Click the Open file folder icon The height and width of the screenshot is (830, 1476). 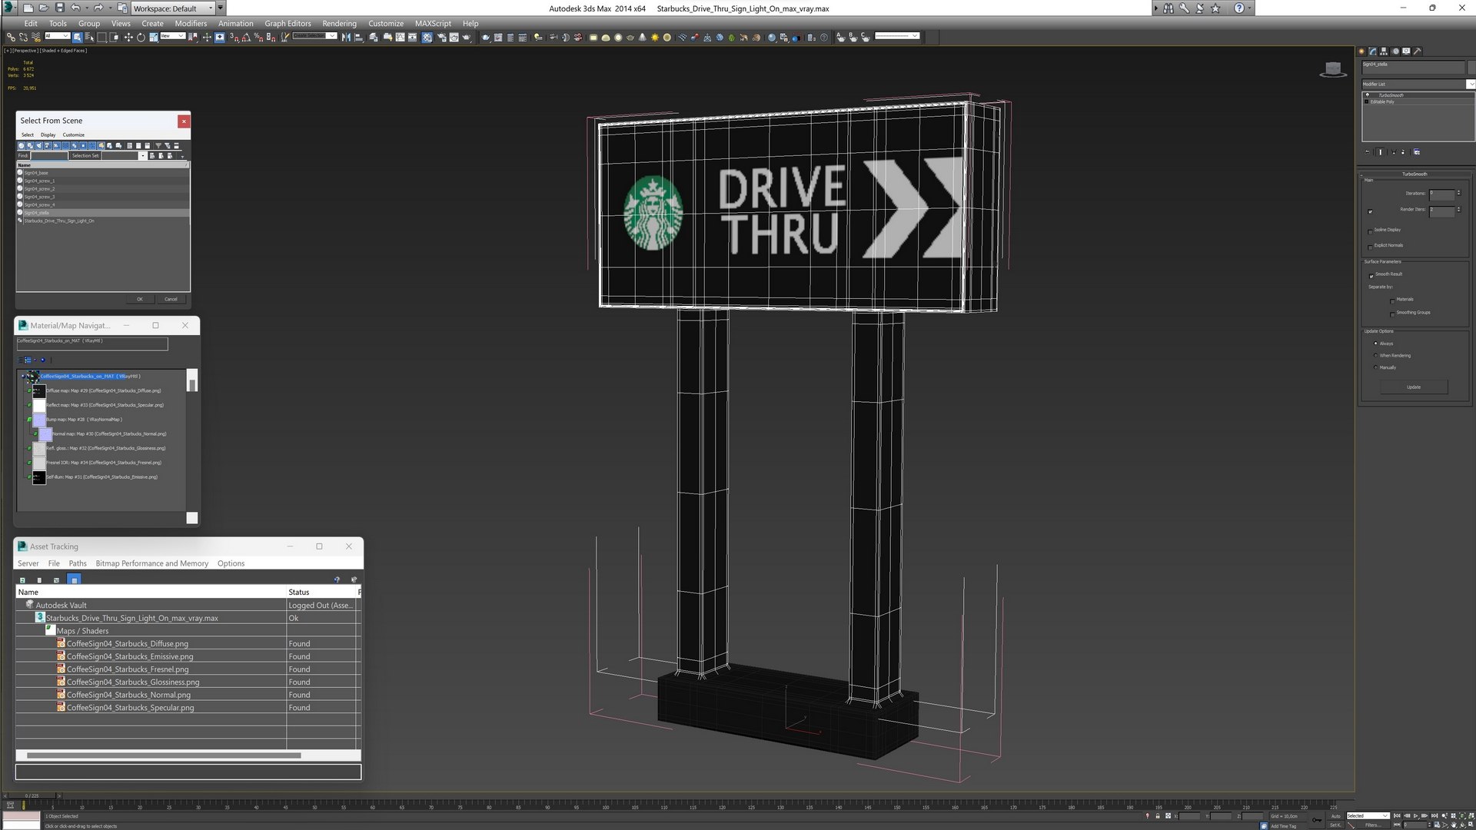coord(44,8)
